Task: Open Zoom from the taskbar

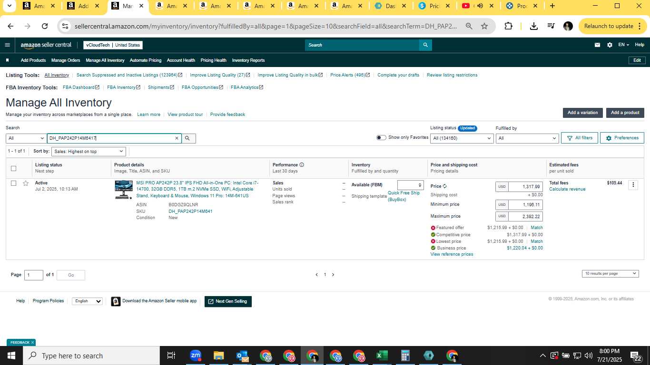Action: 196,355
